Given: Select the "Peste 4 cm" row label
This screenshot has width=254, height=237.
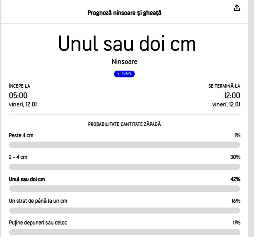Looking at the screenshot, I should [x=21, y=135].
